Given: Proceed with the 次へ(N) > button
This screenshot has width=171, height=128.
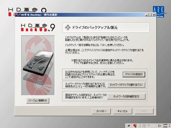Looking at the screenshot, I should (101, 111).
